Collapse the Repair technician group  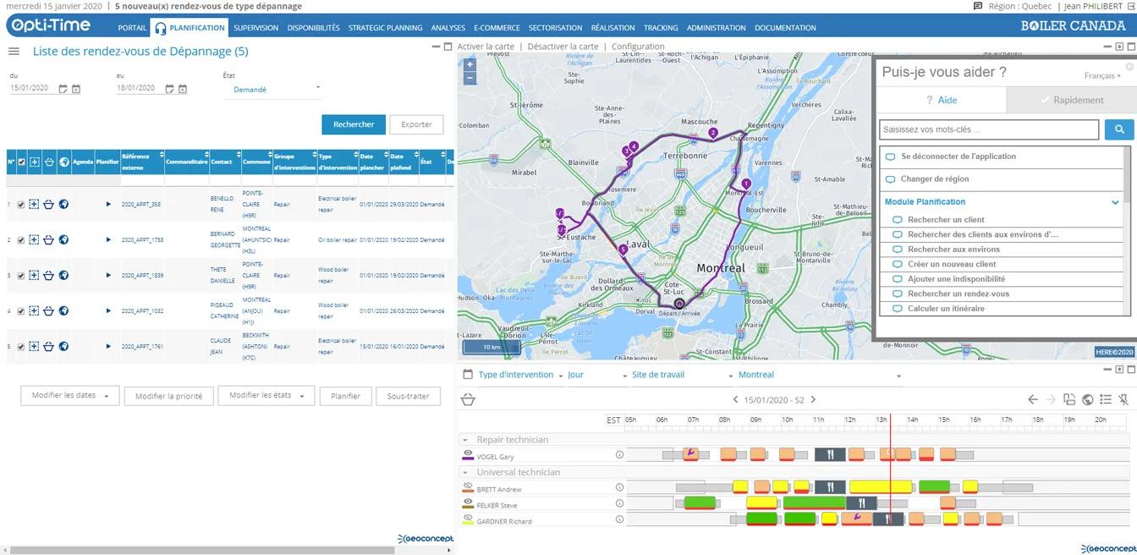464,440
